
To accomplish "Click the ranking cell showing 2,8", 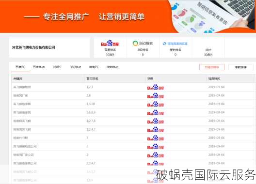I will [89, 95].
